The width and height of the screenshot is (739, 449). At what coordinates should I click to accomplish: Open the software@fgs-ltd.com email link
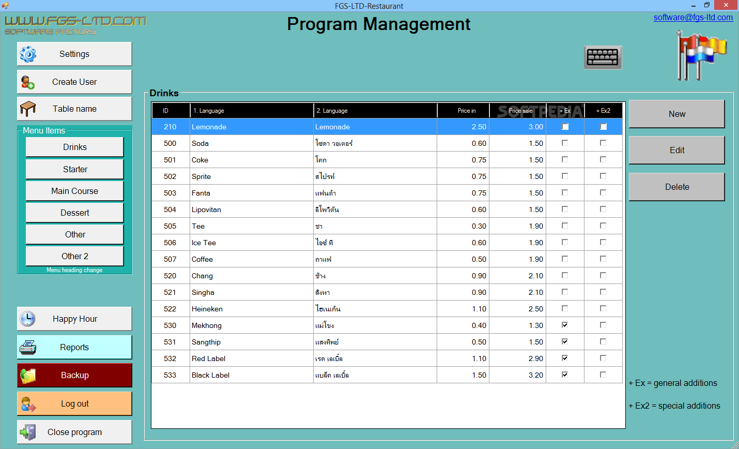pos(693,17)
